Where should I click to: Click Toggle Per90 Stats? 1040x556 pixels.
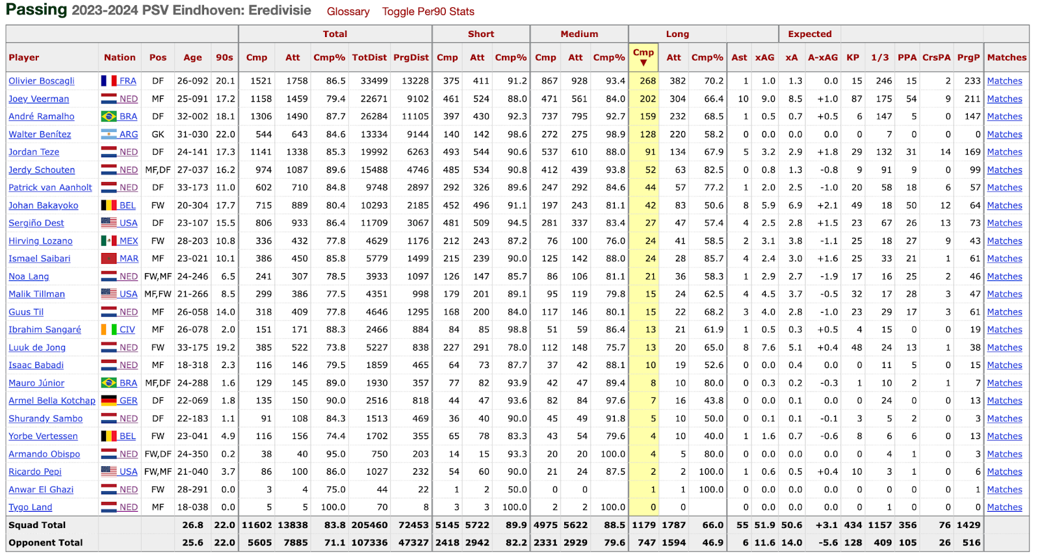pyautogui.click(x=428, y=12)
